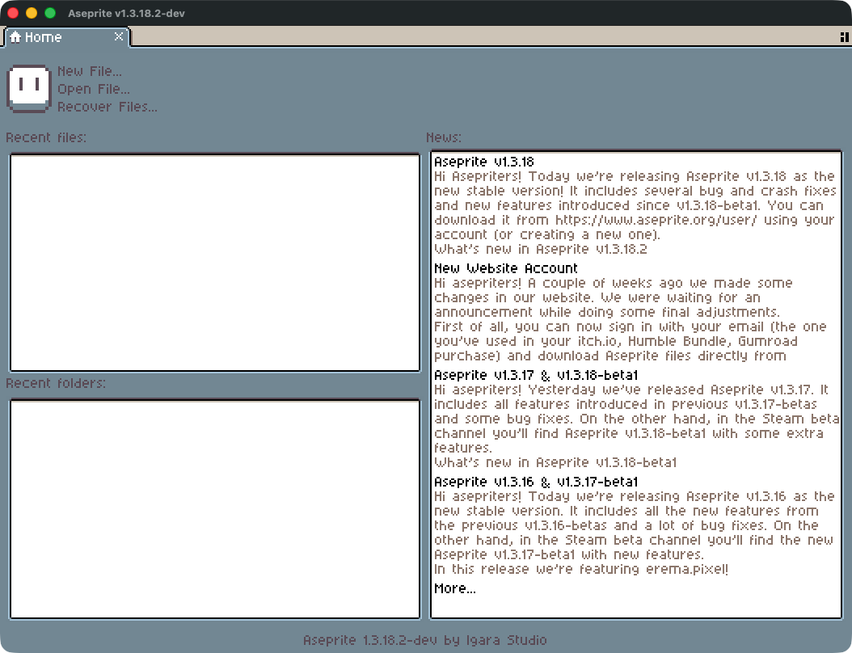
Task: Click the macOS yellow minimize window button
Action: pos(32,13)
